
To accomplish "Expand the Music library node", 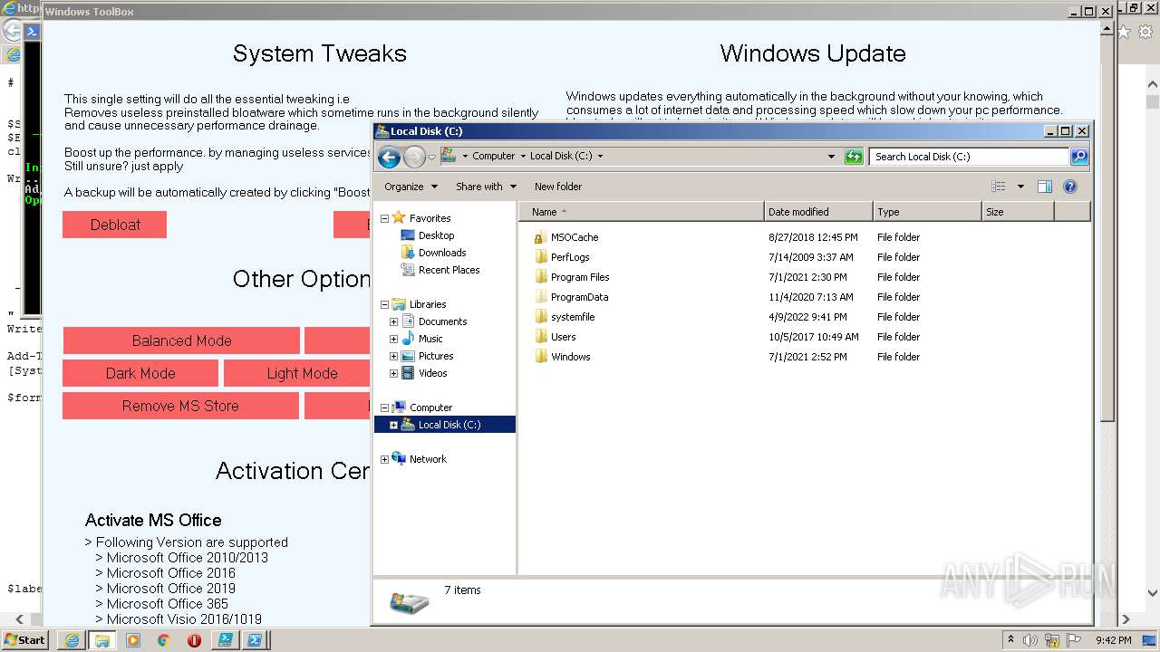I will (x=393, y=339).
